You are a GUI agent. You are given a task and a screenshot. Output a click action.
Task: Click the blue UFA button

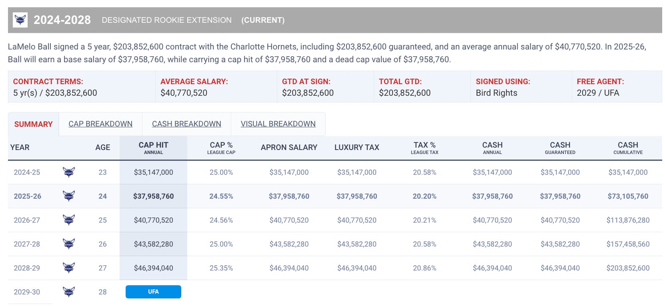point(153,292)
